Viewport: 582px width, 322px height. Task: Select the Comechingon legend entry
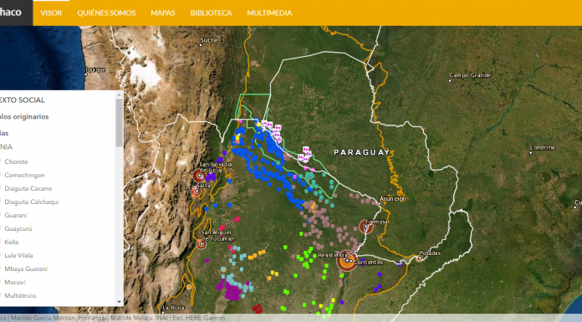(24, 176)
